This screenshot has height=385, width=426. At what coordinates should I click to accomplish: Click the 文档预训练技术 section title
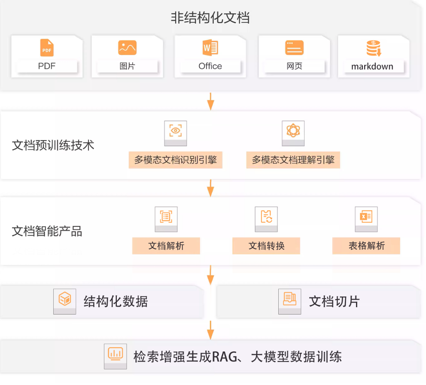coord(53,145)
